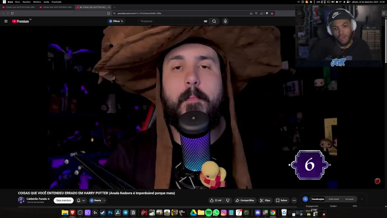Open the Filtros filter button
The width and height of the screenshot is (387, 218).
(x=116, y=21)
